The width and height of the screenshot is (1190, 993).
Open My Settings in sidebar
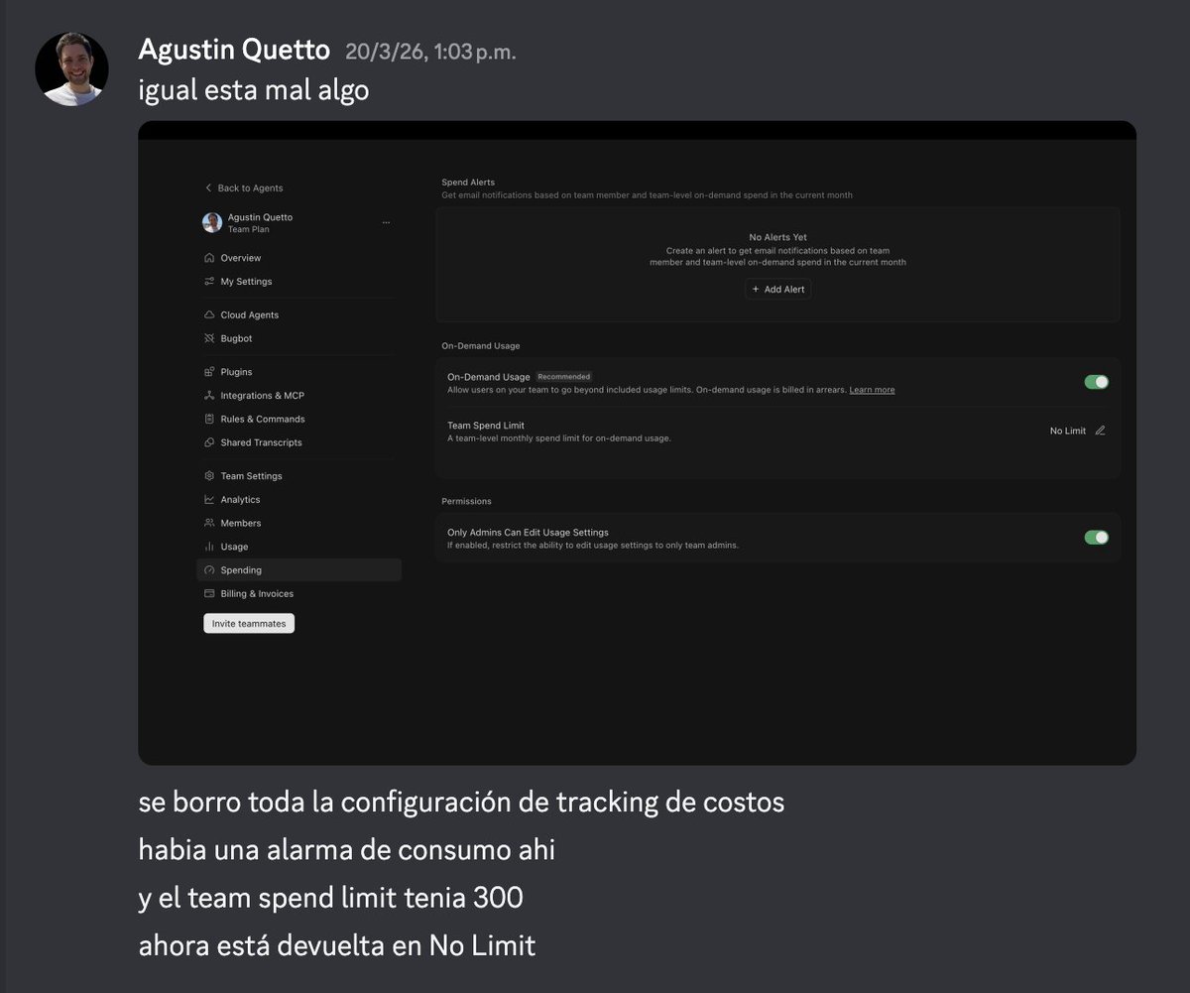tap(246, 282)
